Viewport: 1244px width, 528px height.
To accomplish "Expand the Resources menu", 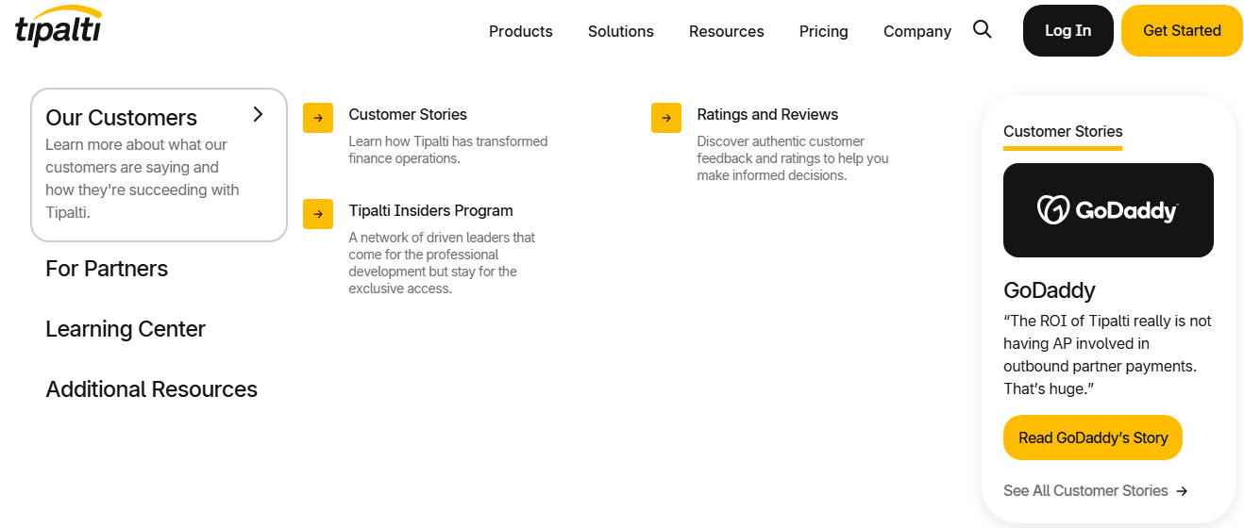I will pyautogui.click(x=726, y=31).
